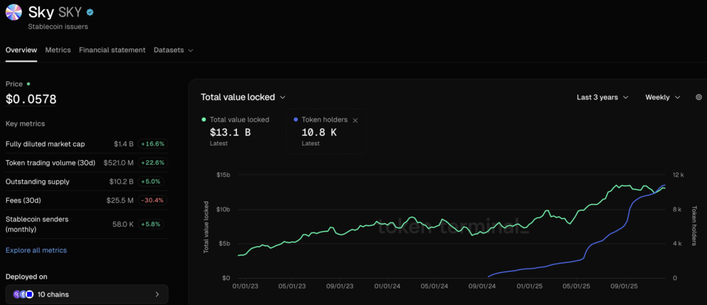Click green Total value locked legend dot
707x305 pixels.
click(204, 120)
